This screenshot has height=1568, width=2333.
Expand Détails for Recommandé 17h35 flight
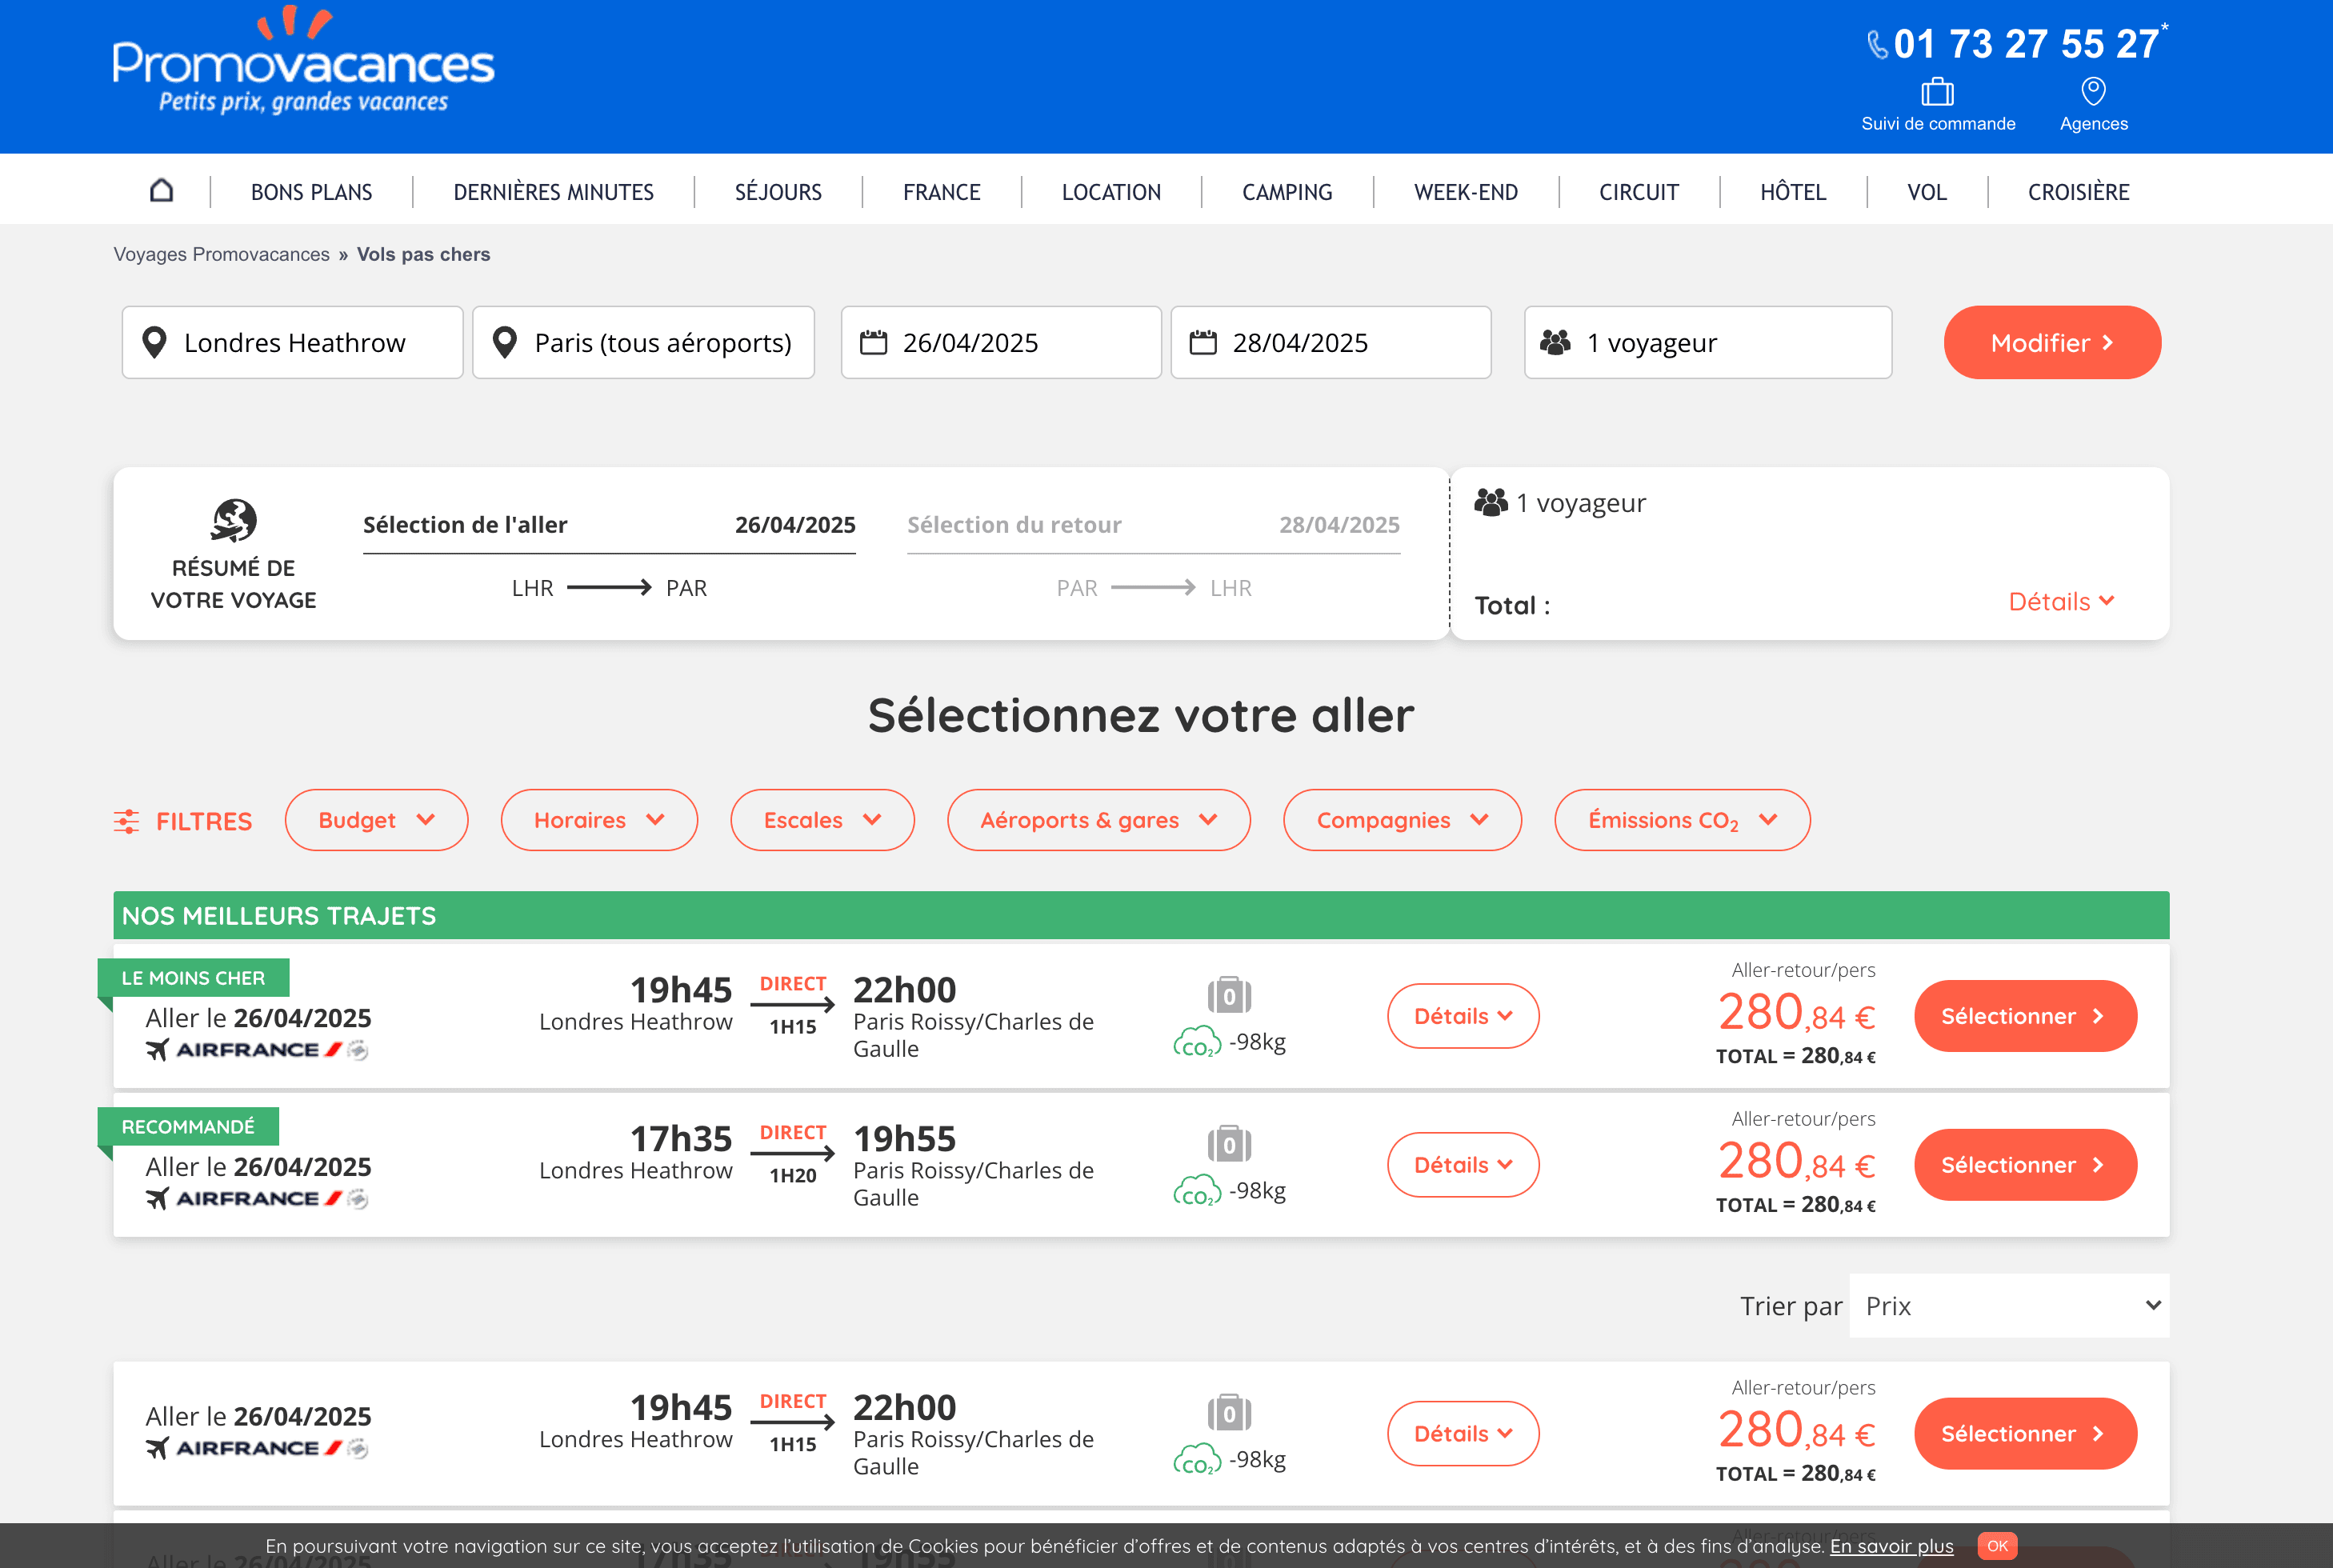point(1462,1165)
